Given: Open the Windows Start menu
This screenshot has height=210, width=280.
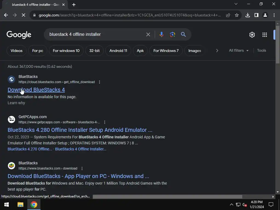Looking at the screenshot, I should tap(7, 205).
